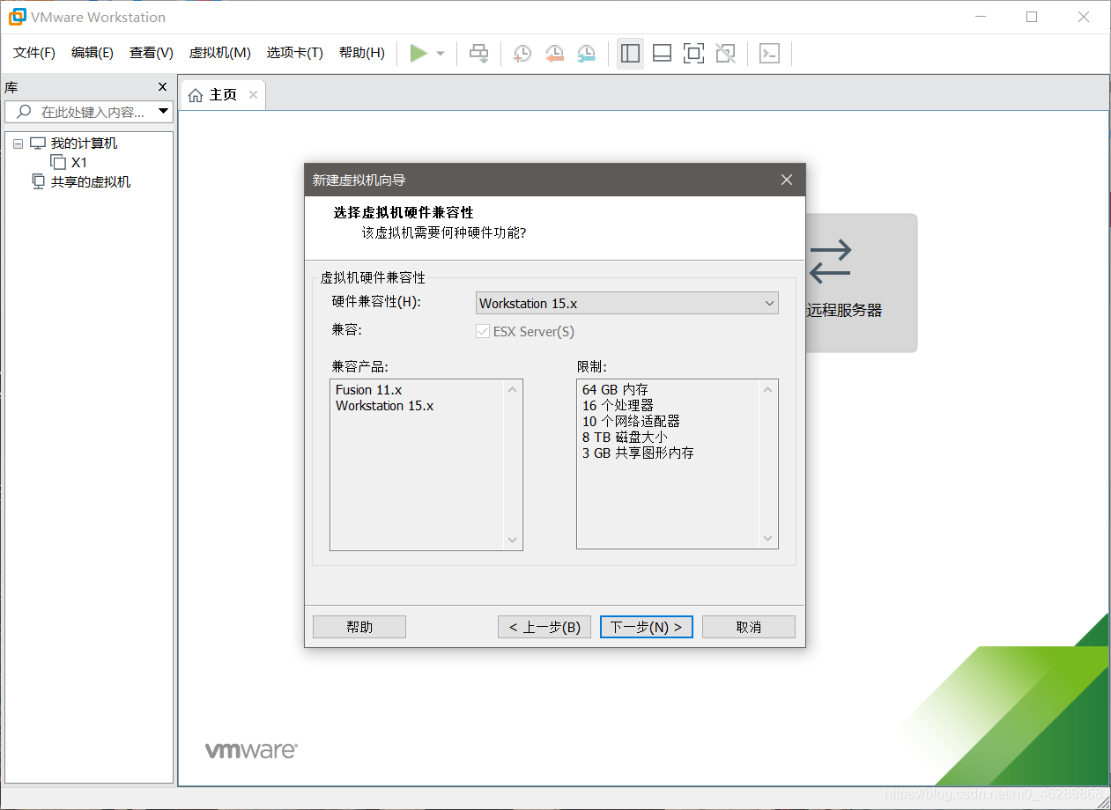Select Workstation 15.x in compatible products list
The image size is (1111, 810).
[385, 406]
